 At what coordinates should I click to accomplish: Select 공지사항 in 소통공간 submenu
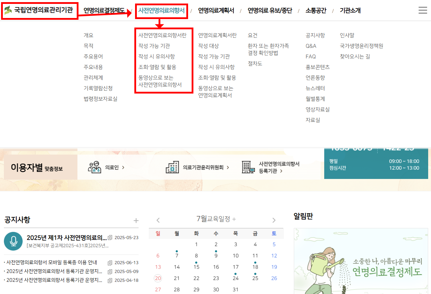tap(315, 35)
